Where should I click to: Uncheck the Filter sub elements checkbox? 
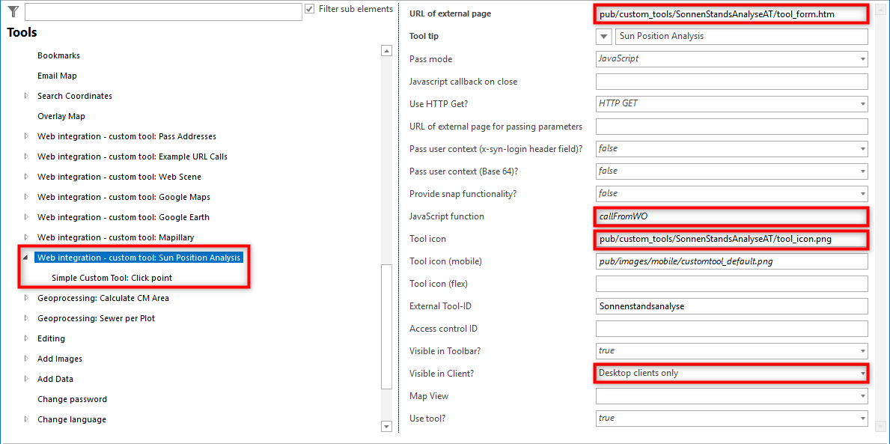[x=309, y=9]
